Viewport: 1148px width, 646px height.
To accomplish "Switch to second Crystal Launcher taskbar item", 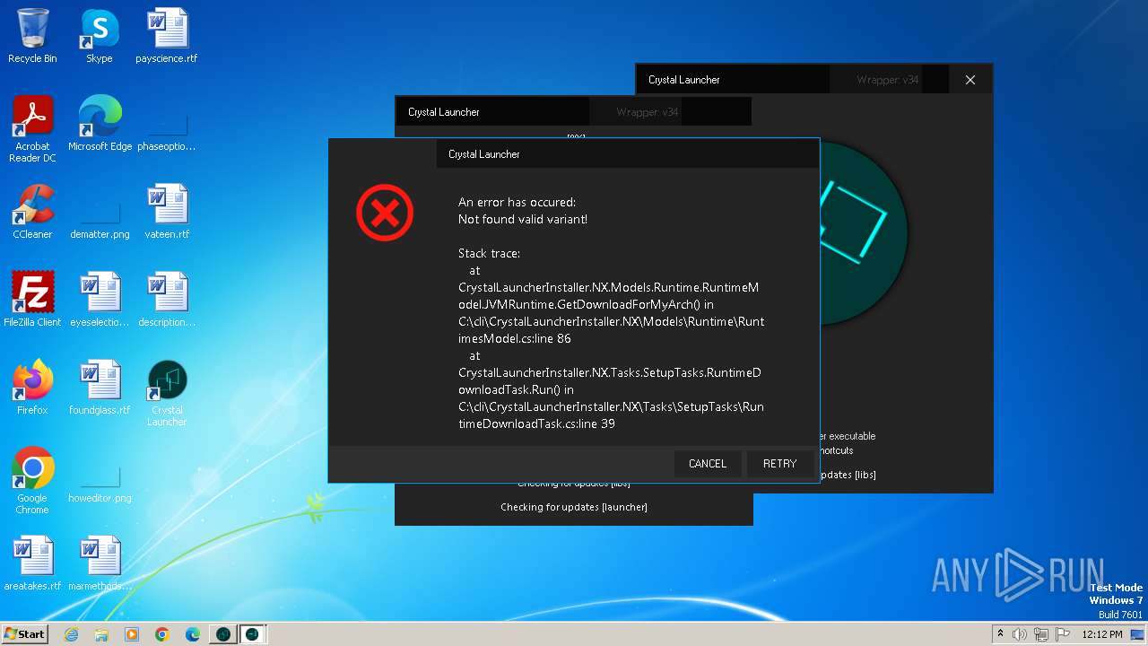I will point(253,634).
